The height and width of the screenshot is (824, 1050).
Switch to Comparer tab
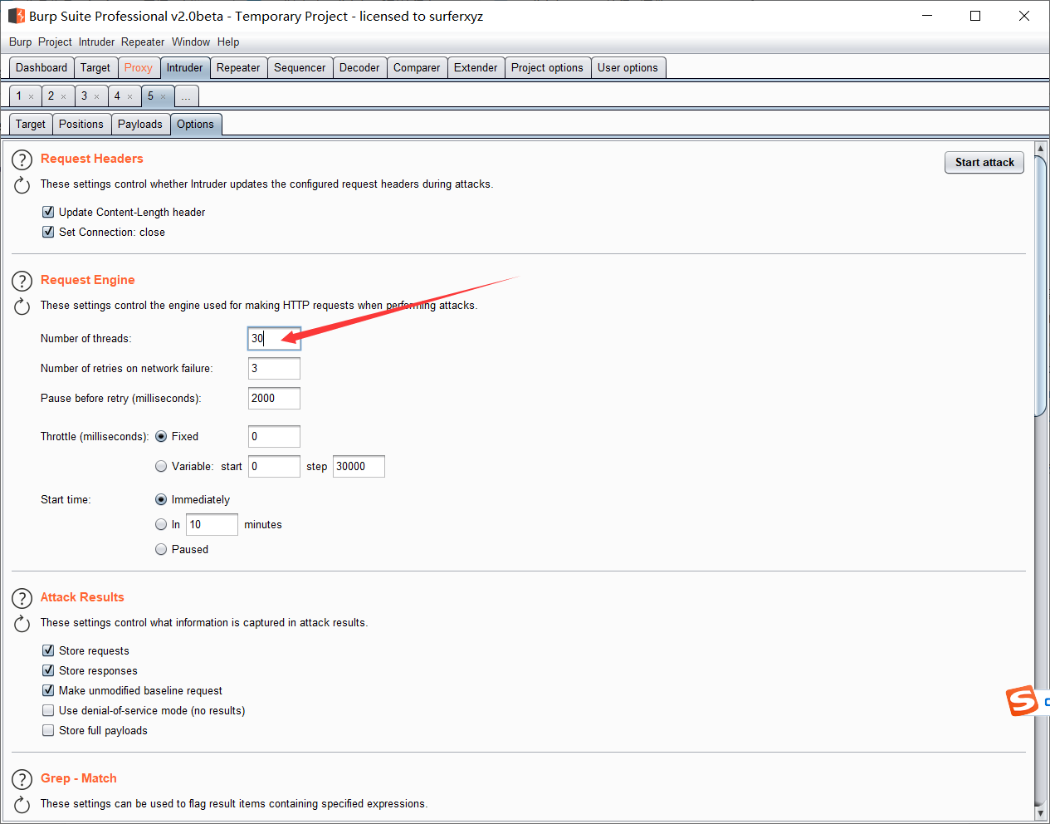coord(417,68)
